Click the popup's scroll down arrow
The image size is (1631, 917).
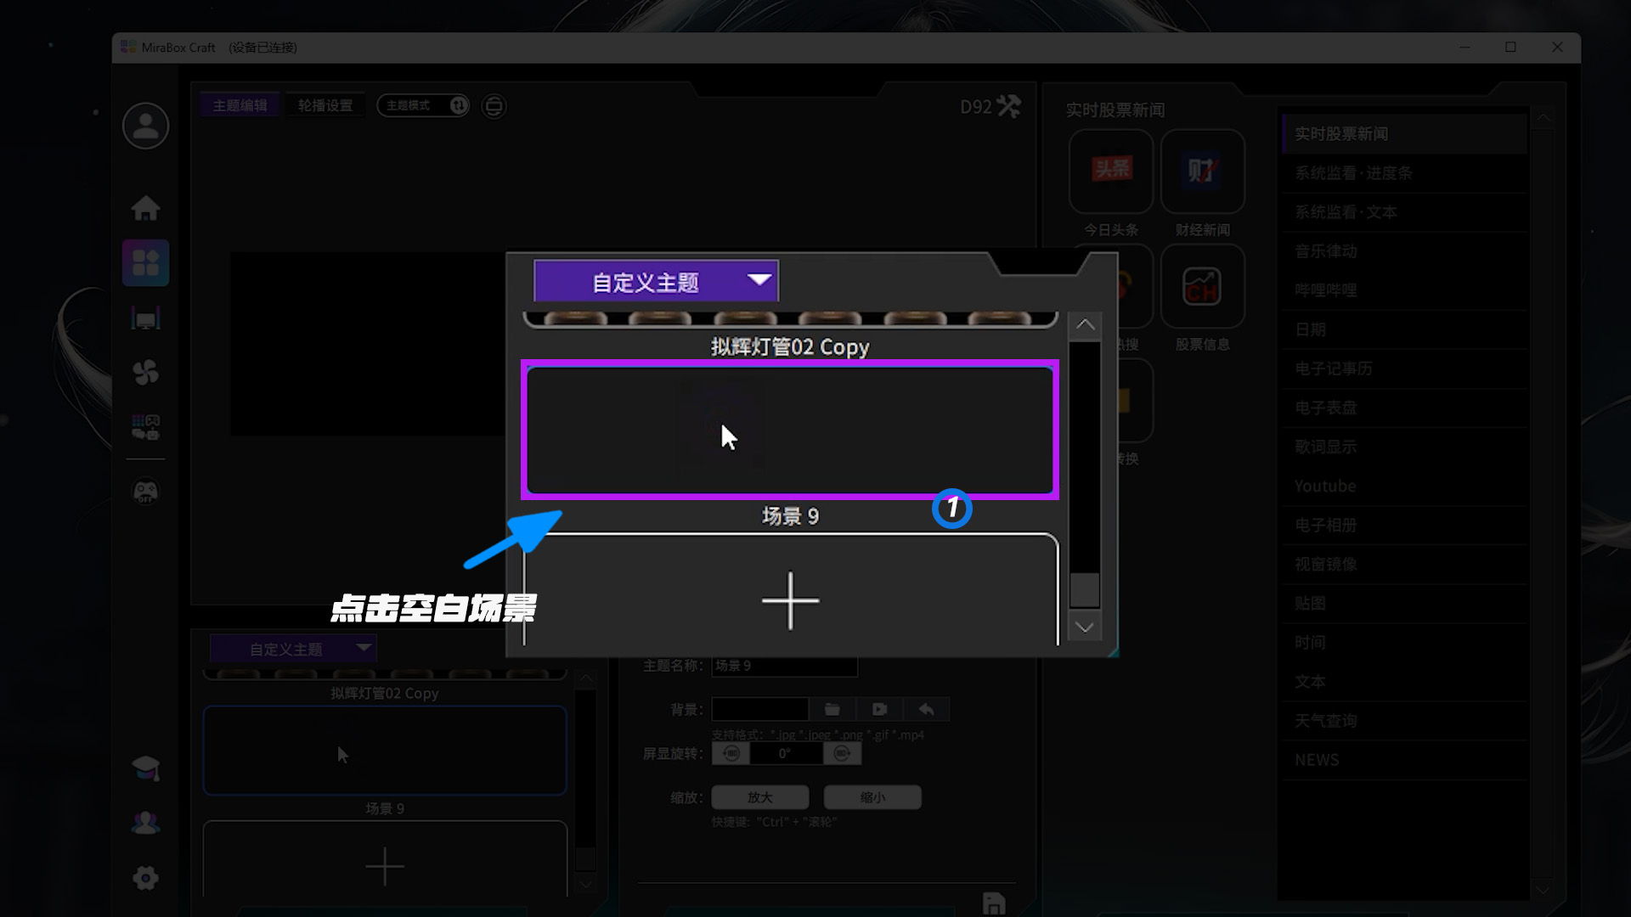pyautogui.click(x=1084, y=627)
